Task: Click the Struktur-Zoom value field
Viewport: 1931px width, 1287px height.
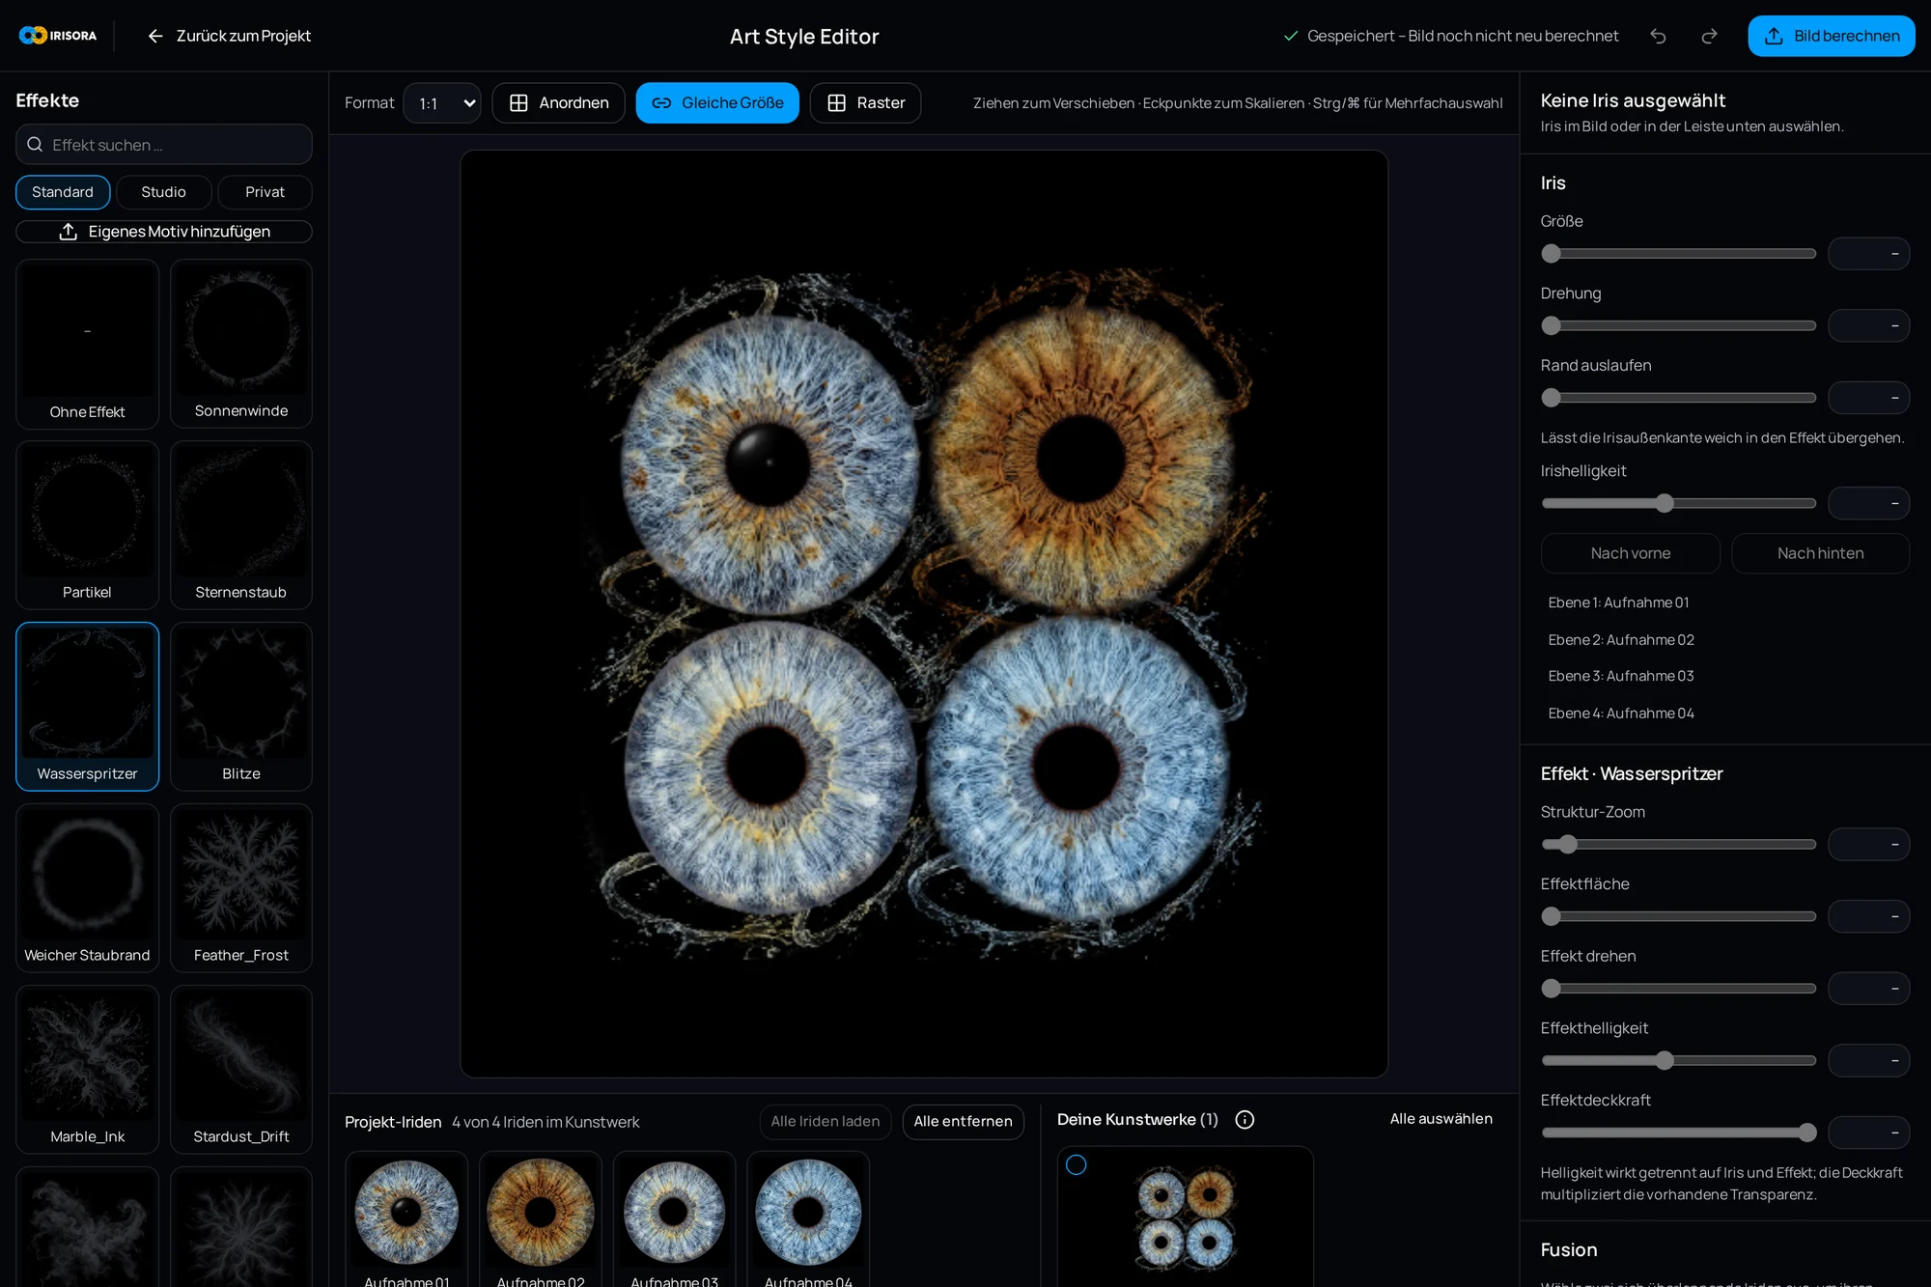Action: click(1868, 845)
